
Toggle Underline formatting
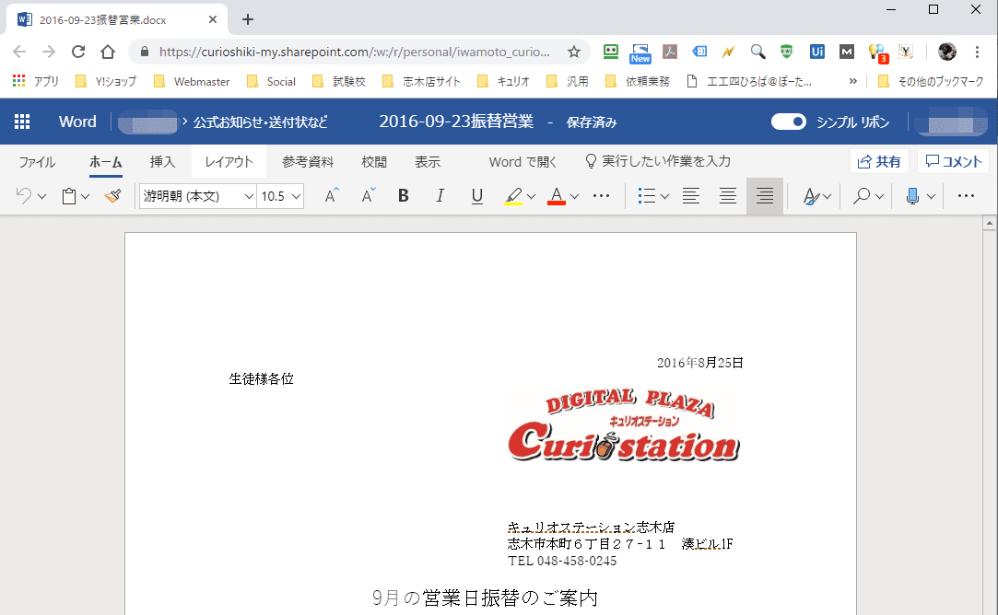tap(476, 196)
